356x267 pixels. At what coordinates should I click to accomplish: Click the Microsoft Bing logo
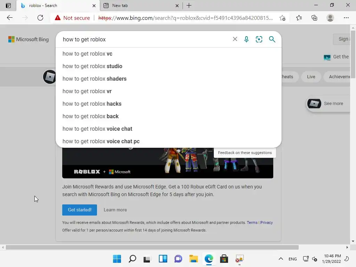(29, 39)
